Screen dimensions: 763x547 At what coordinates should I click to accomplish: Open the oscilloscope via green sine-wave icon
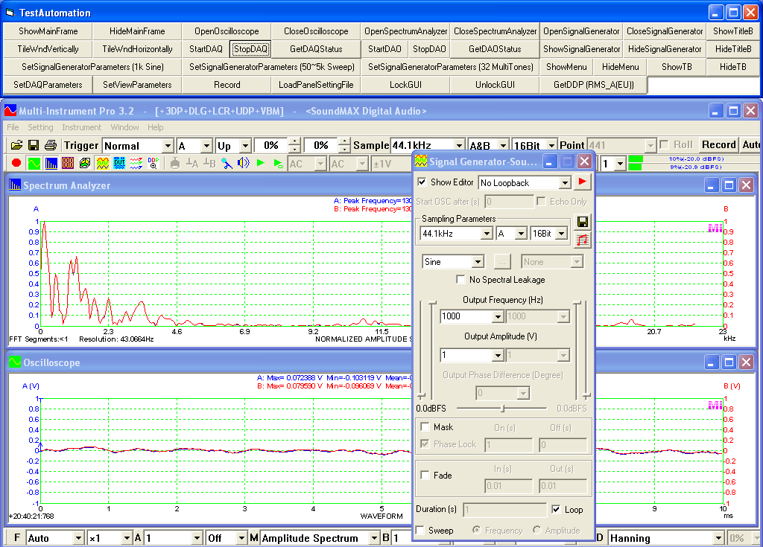[x=34, y=163]
